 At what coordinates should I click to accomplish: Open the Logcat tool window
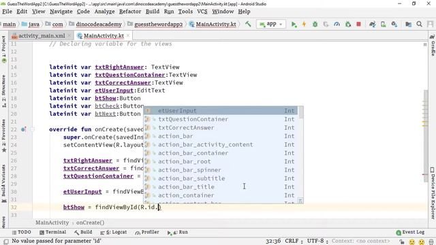click(114, 232)
